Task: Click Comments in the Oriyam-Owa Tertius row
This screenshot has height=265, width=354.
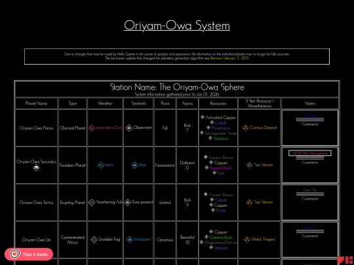Action: tap(310, 199)
